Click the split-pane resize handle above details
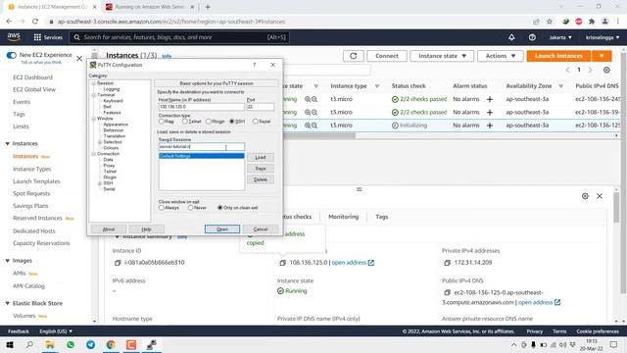This screenshot has width=627, height=353. [x=360, y=189]
